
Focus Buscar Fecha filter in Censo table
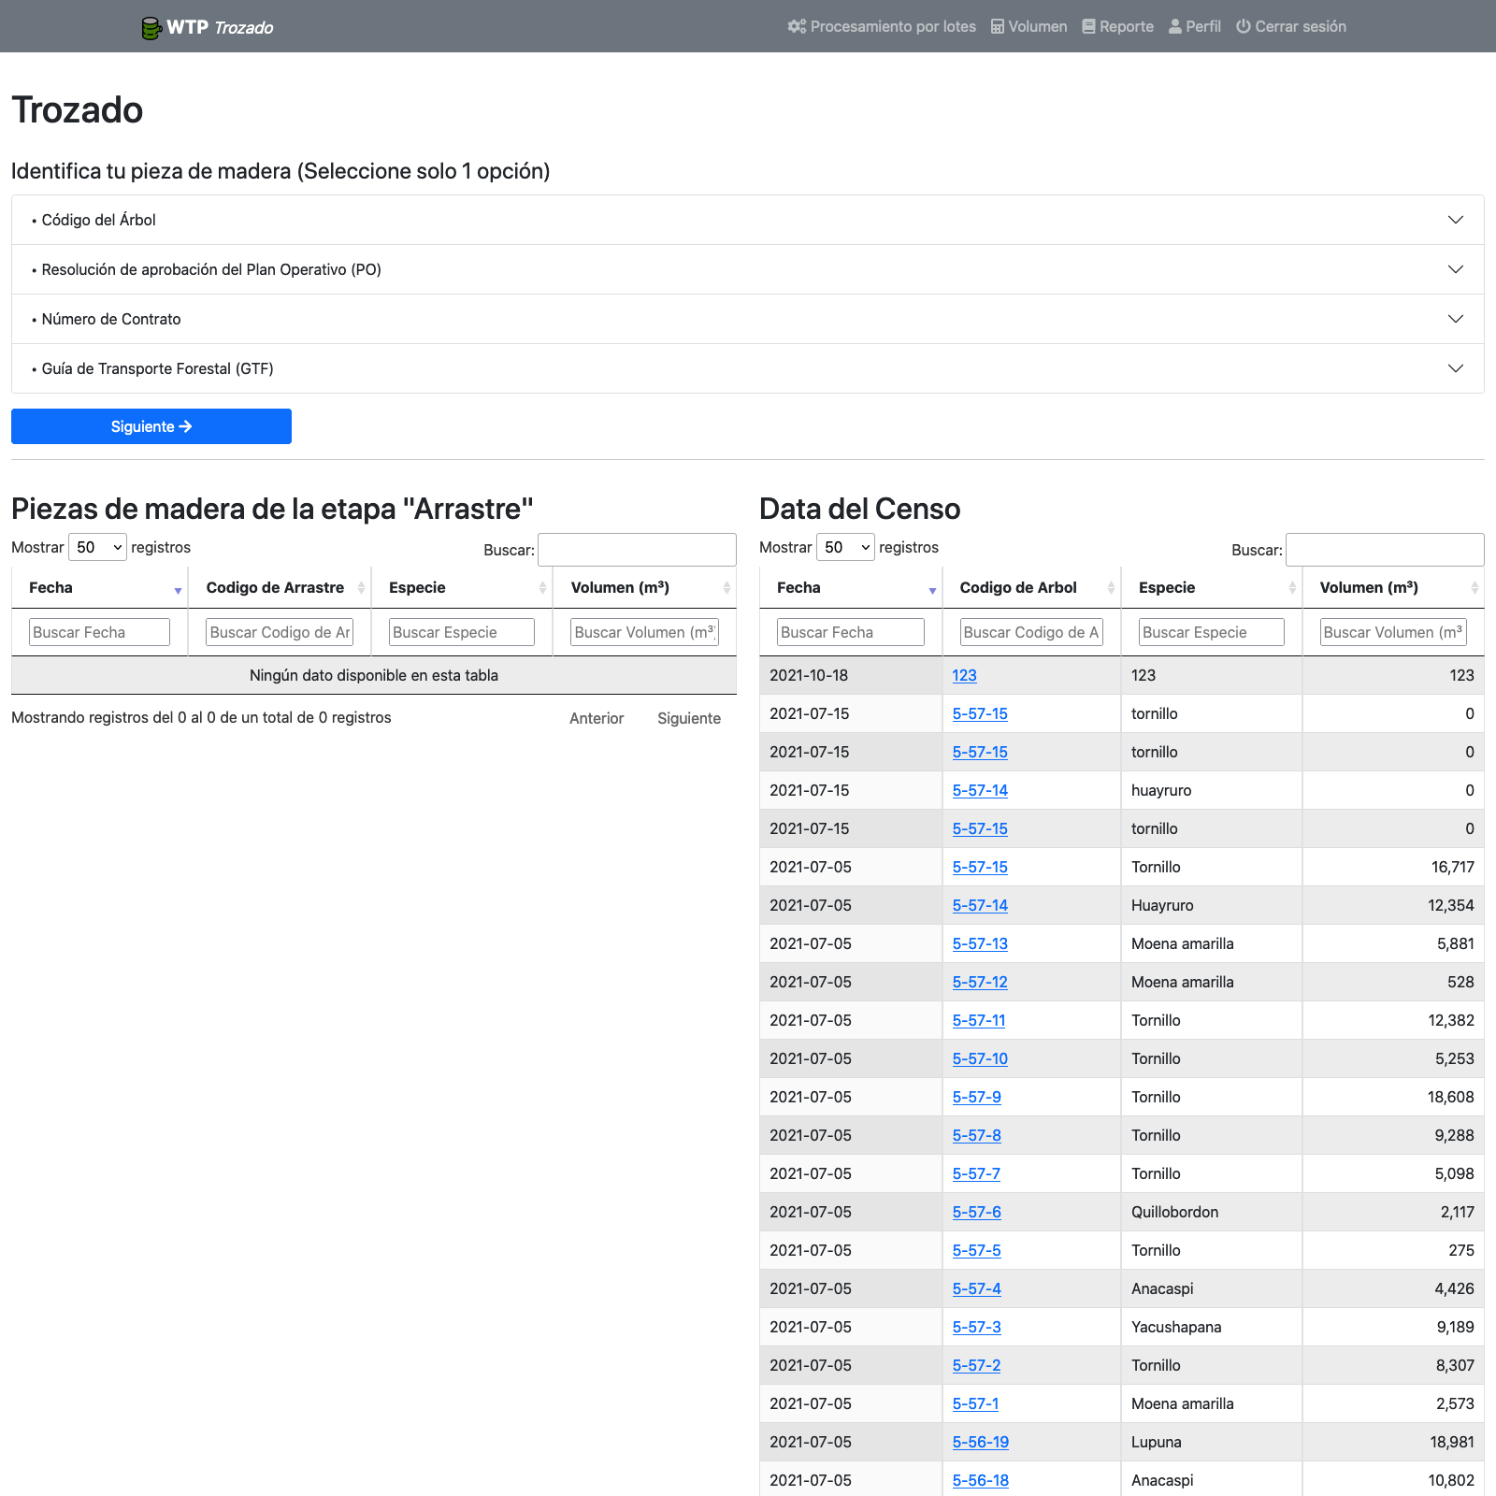(x=851, y=632)
